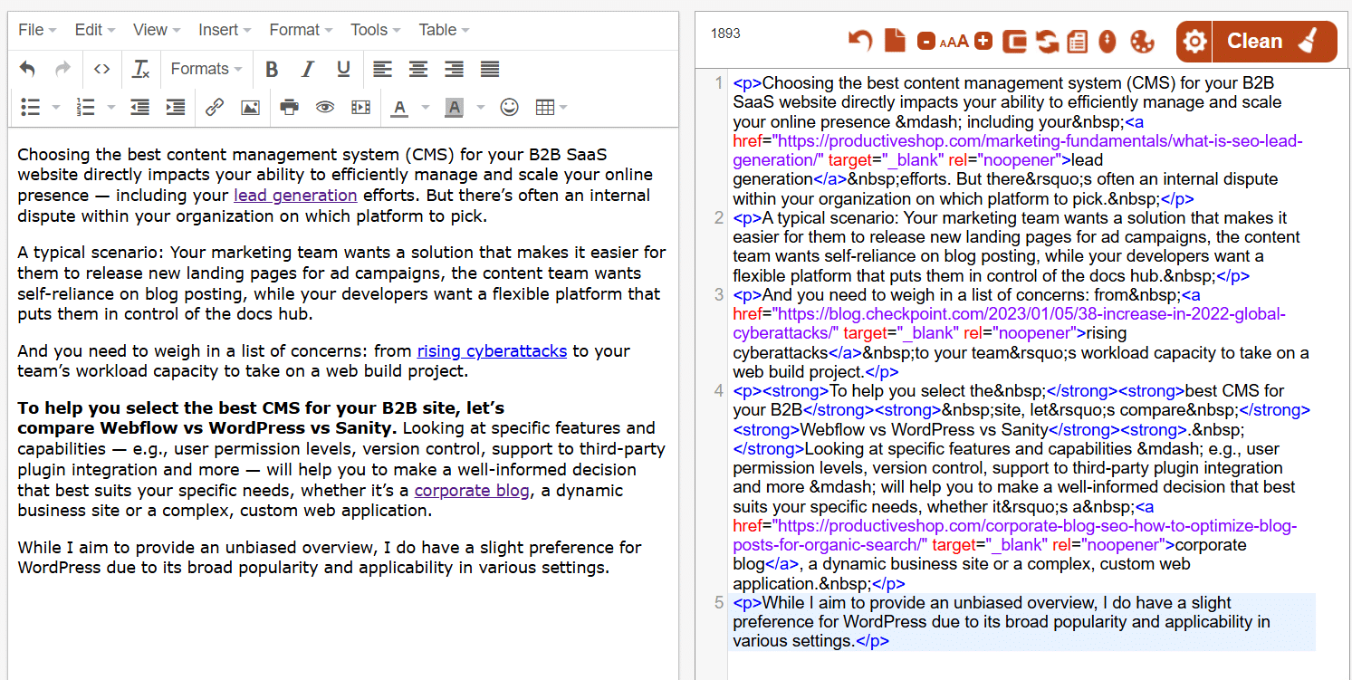1352x680 pixels.
Task: Open the View menu
Action: click(x=156, y=30)
